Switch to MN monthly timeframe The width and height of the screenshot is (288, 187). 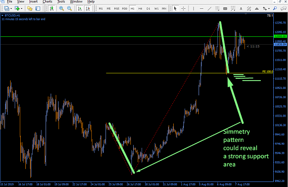click(x=164, y=9)
